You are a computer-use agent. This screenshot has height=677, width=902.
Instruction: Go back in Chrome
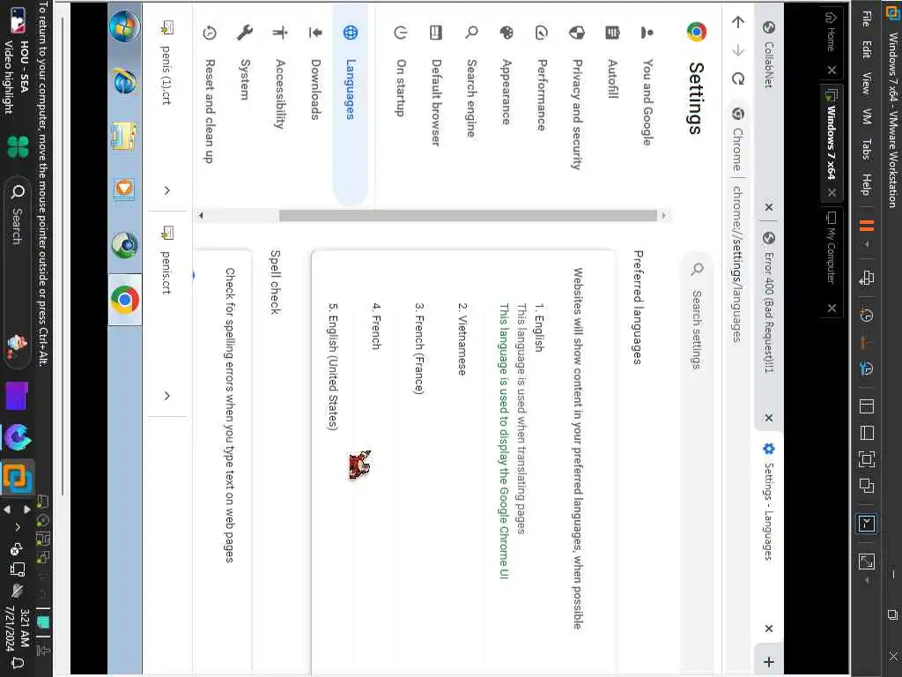pyautogui.click(x=738, y=22)
